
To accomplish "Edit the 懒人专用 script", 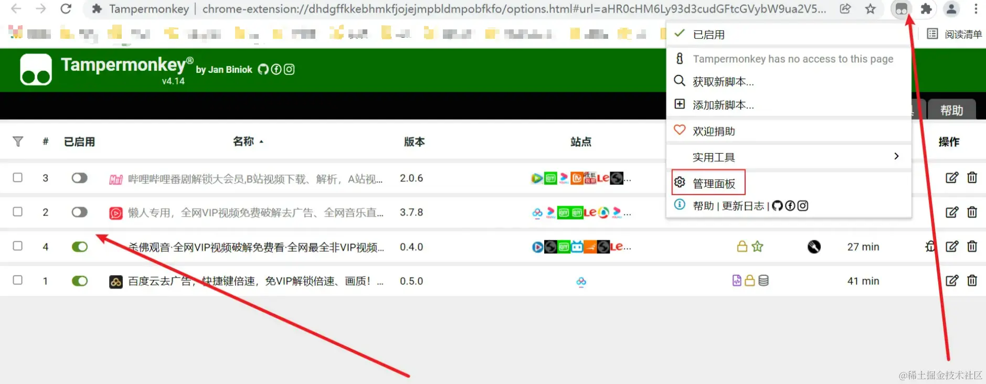I will point(951,212).
